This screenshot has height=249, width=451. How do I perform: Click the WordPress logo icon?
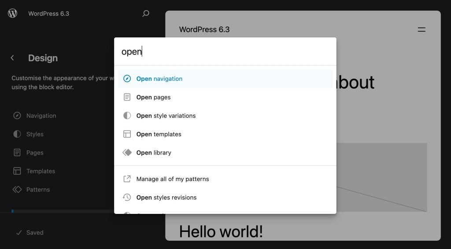(x=12, y=13)
